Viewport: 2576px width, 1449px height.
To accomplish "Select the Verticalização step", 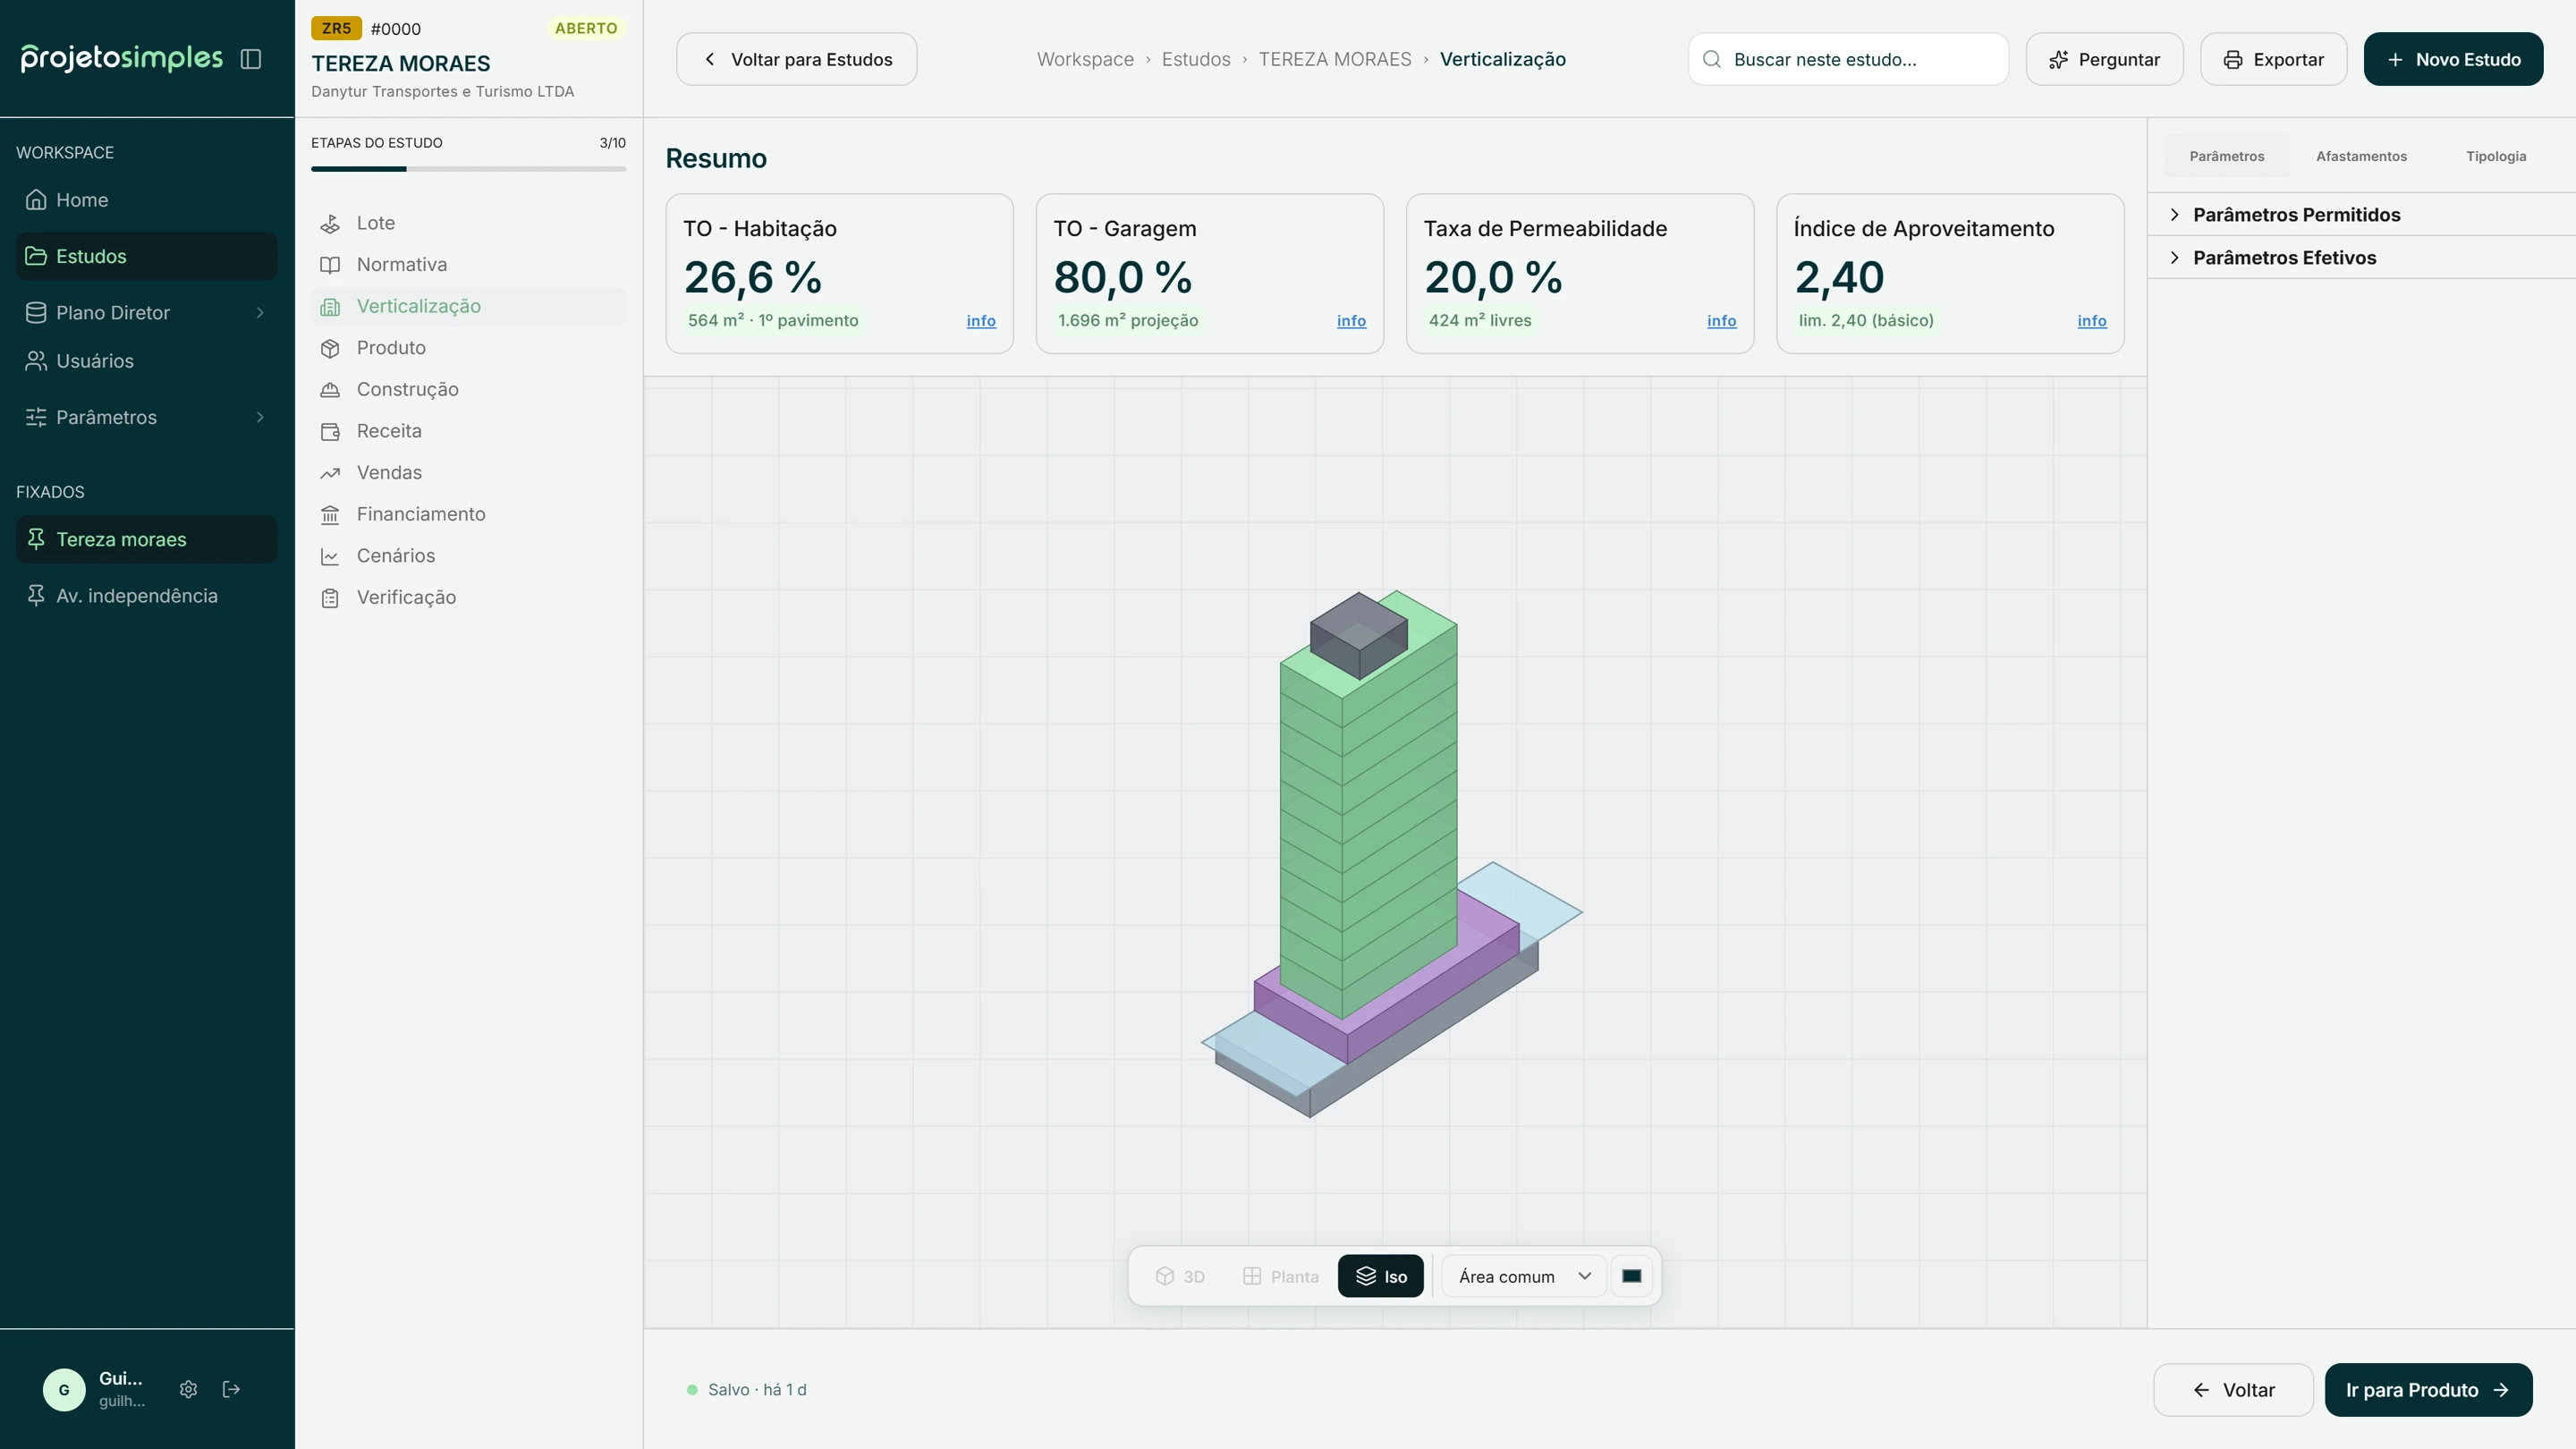I will (x=468, y=307).
